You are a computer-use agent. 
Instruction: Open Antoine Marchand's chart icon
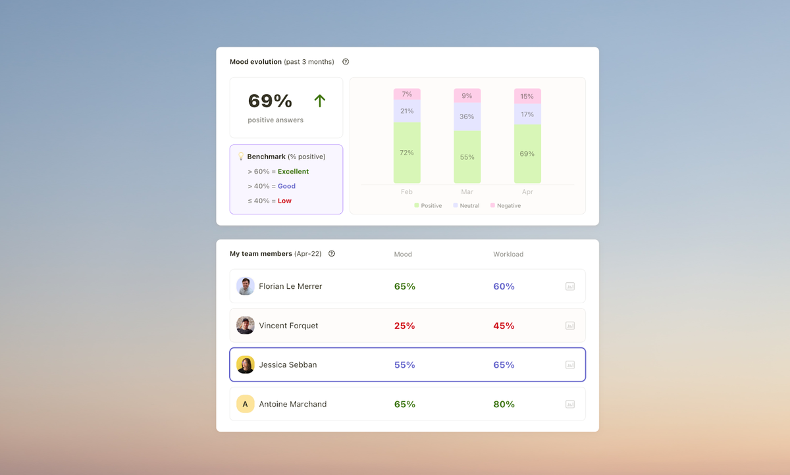(x=570, y=404)
